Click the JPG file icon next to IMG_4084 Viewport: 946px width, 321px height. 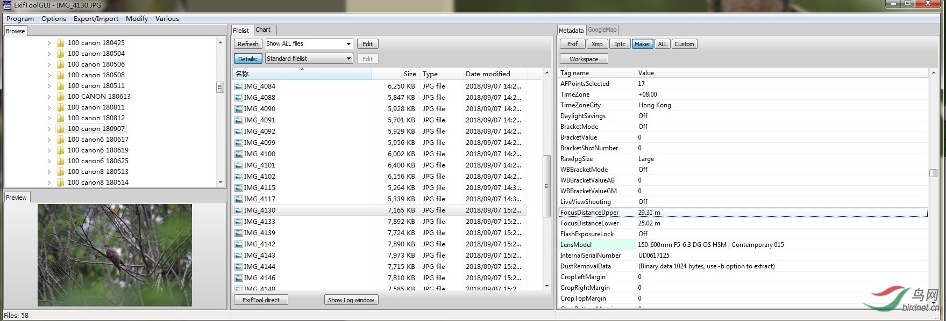239,86
